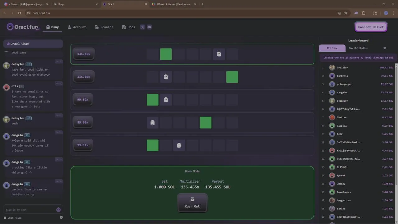Click Classy2's green avatar on the leaderboard
This screenshot has height=224, width=398.
click(332, 126)
